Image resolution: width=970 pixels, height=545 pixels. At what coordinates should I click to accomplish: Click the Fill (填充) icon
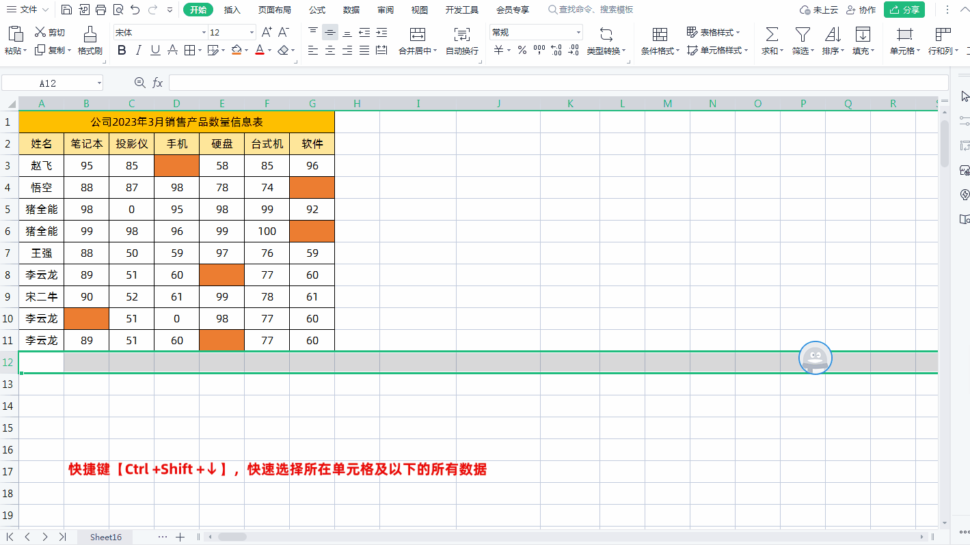tap(863, 34)
